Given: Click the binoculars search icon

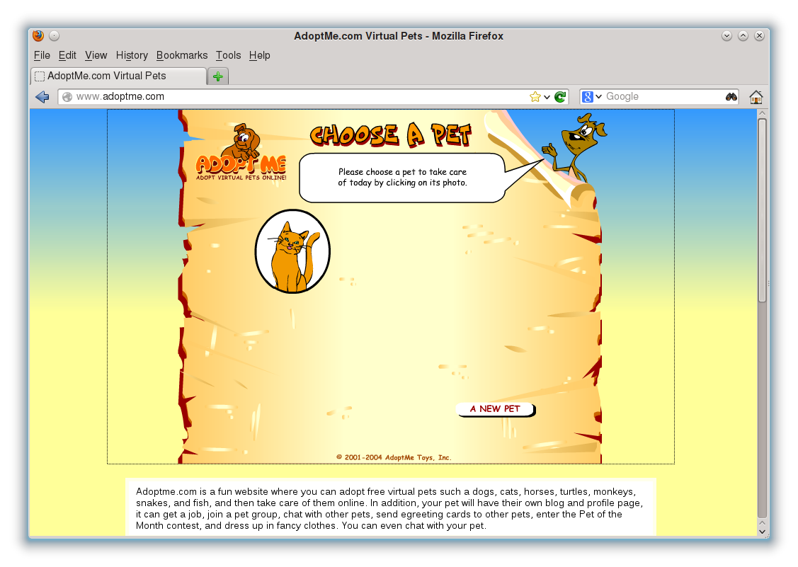Looking at the screenshot, I should (731, 97).
